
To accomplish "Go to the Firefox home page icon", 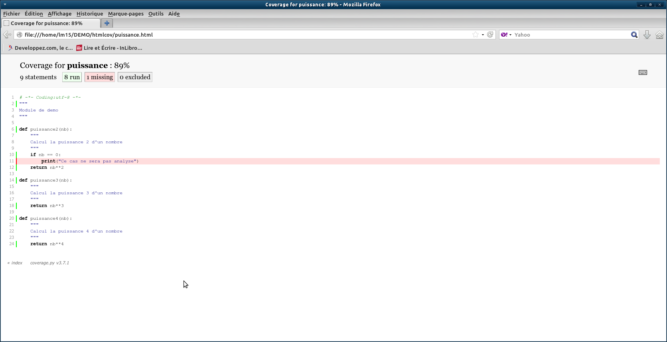I will (659, 35).
